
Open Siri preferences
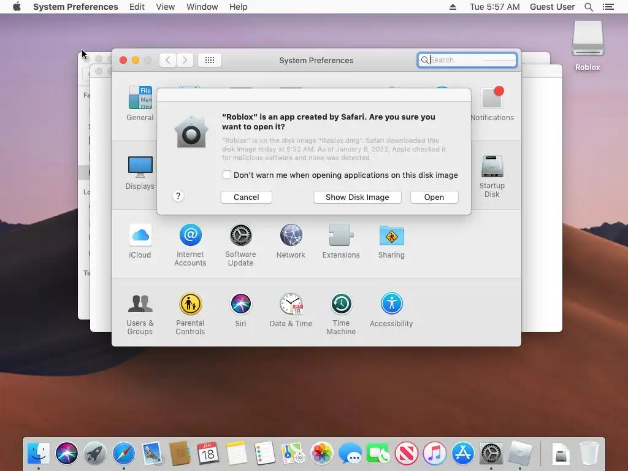(x=240, y=310)
